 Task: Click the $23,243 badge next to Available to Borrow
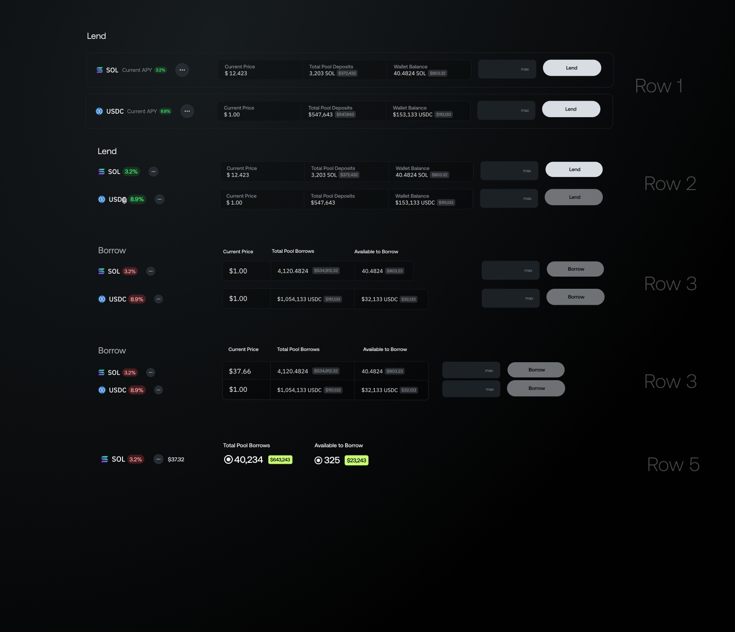(x=356, y=460)
